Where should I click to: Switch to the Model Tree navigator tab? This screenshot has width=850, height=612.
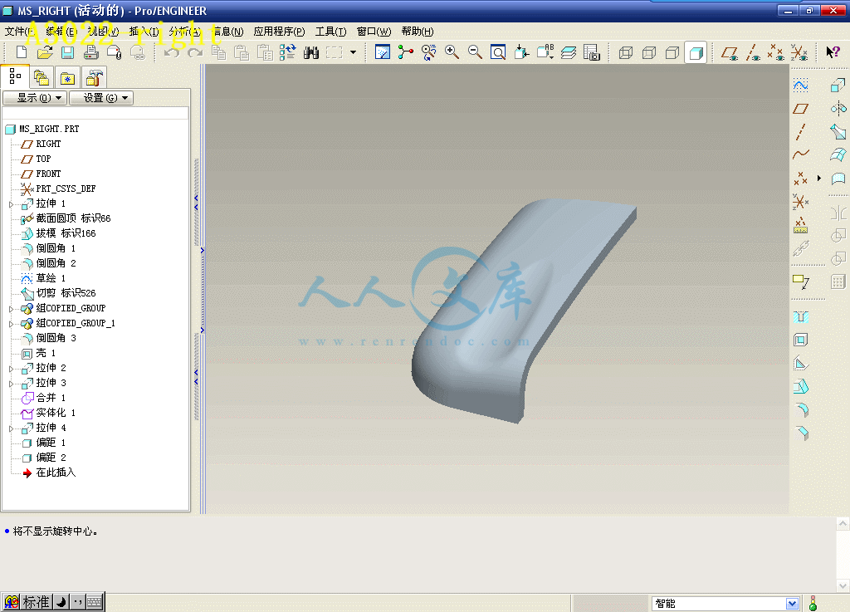[x=15, y=77]
